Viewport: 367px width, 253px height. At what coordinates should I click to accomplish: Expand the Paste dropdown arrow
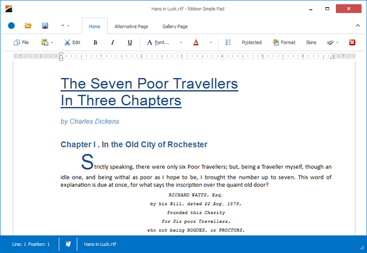pyautogui.click(x=53, y=43)
